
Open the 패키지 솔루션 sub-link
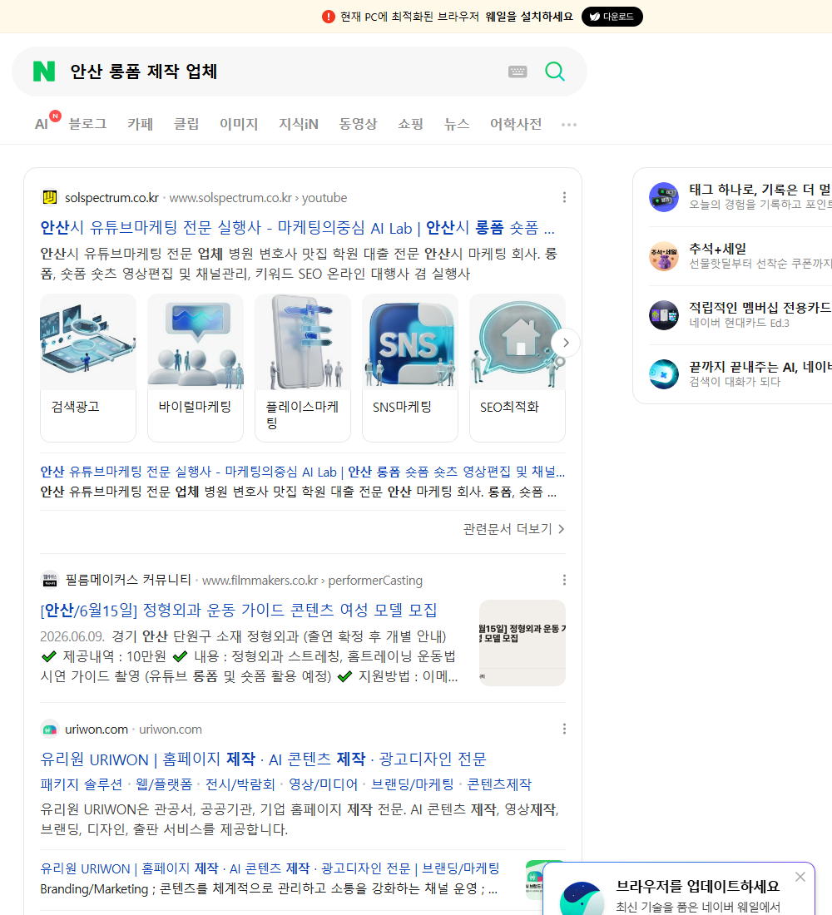click(x=82, y=784)
